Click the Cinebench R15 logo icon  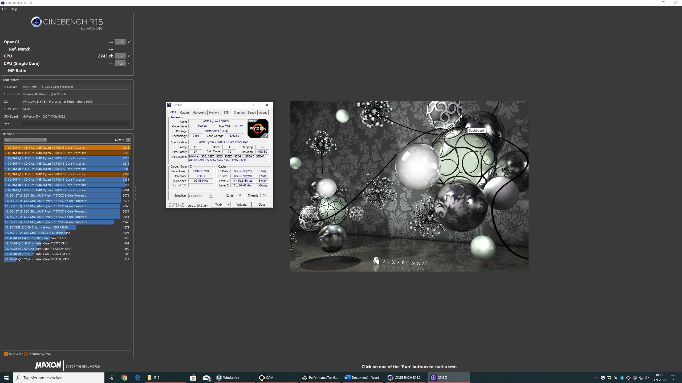[x=36, y=22]
